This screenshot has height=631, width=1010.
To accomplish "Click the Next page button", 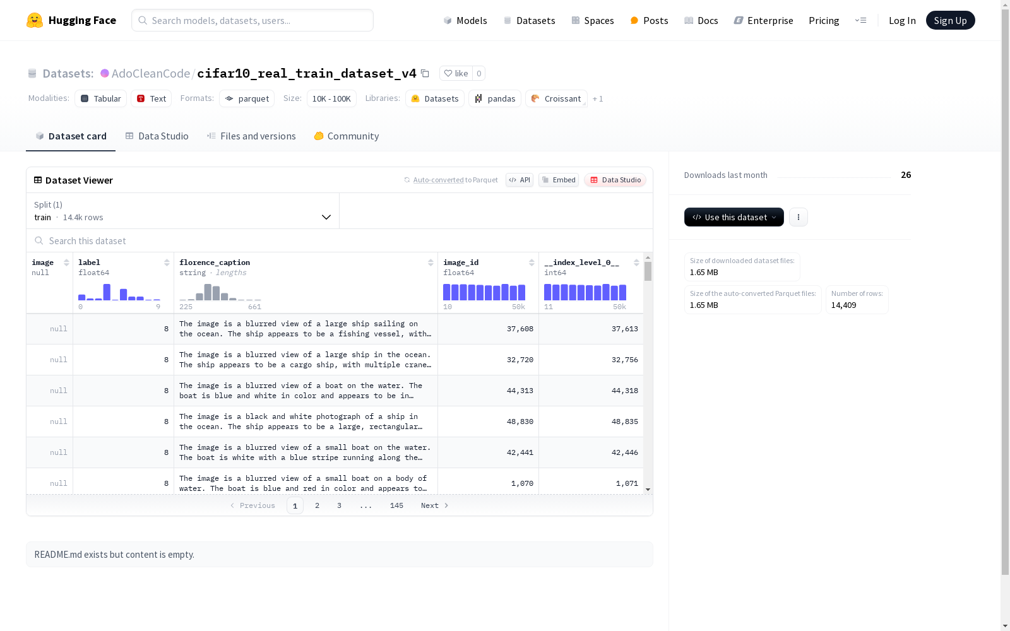I will click(x=435, y=505).
